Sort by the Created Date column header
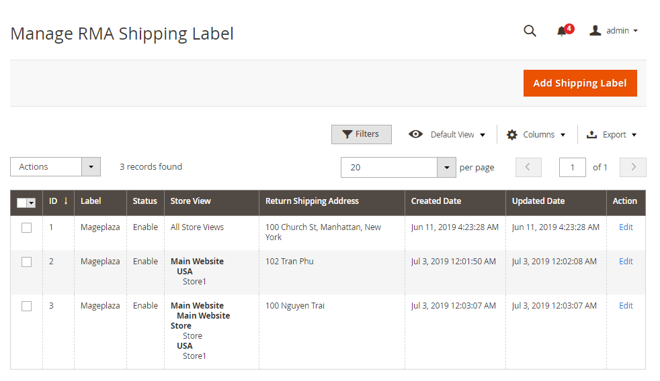This screenshot has width=660, height=381. [436, 201]
